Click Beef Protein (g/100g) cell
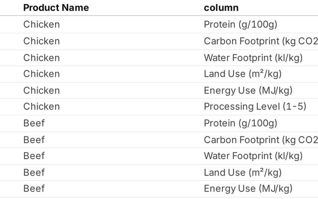 pyautogui.click(x=240, y=123)
